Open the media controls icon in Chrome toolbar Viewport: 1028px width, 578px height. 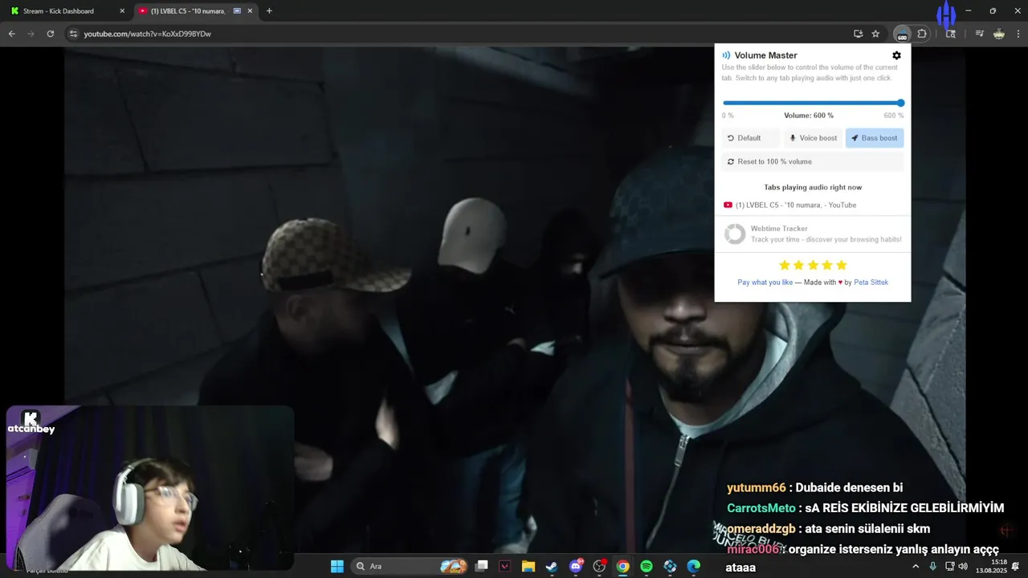[x=979, y=34]
